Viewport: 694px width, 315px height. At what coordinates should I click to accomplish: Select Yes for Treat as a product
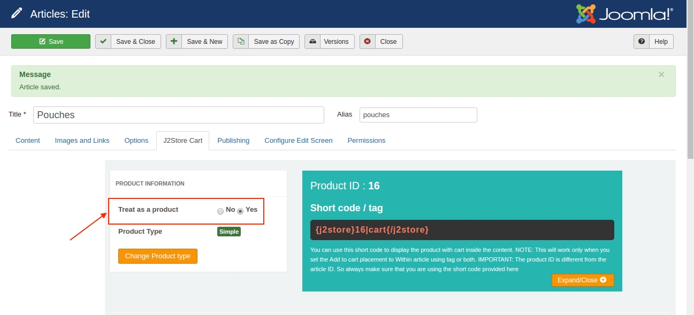pos(240,211)
